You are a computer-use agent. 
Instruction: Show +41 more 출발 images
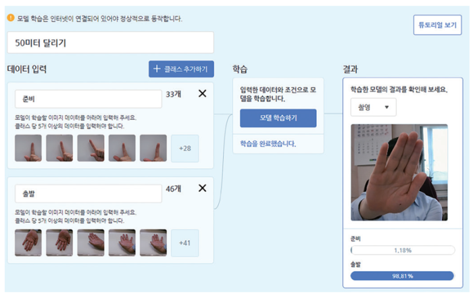[x=185, y=243]
